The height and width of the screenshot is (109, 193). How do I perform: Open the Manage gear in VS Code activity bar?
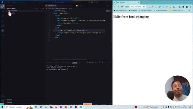3,101
